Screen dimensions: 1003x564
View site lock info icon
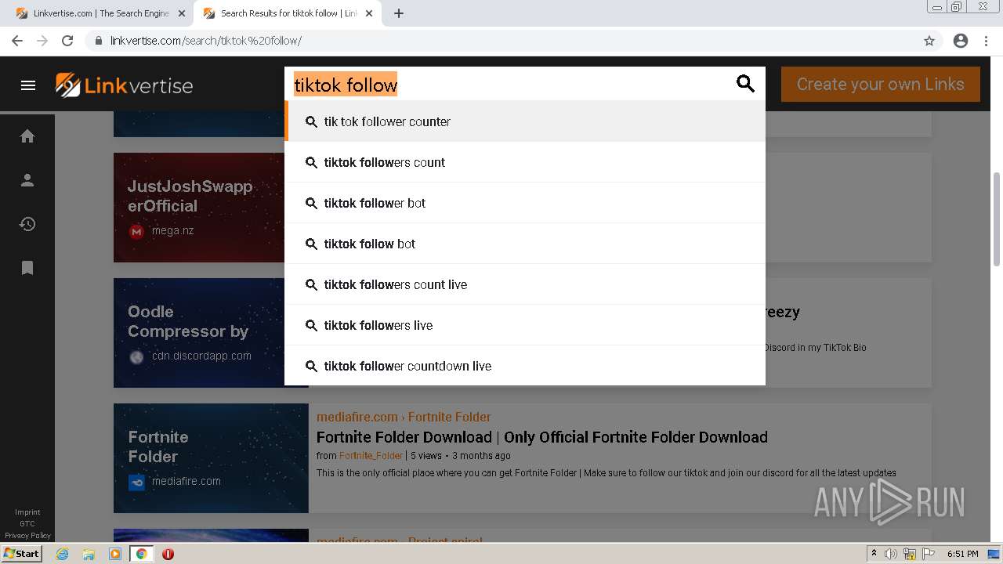coord(99,41)
